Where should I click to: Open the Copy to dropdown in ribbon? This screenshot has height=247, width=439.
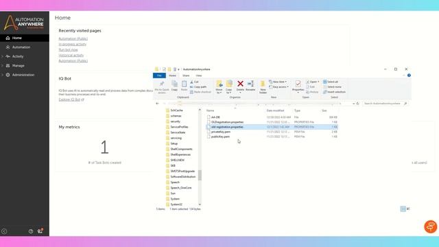click(x=229, y=87)
